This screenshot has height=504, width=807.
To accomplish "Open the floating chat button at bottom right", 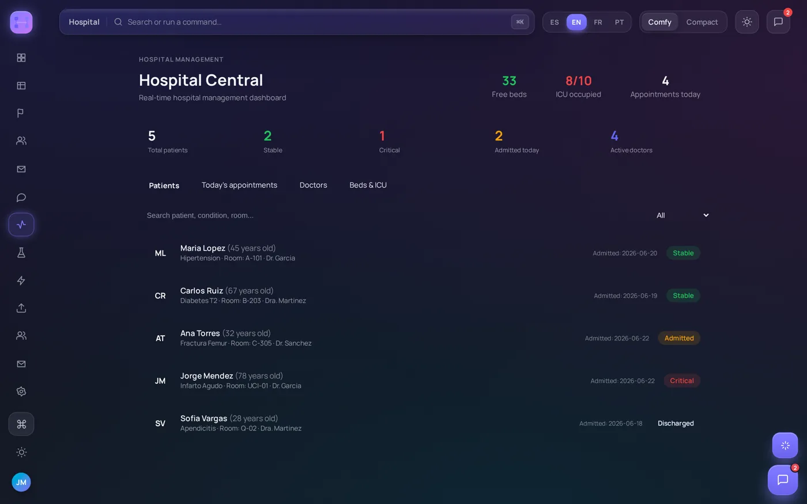I will pyautogui.click(x=783, y=480).
